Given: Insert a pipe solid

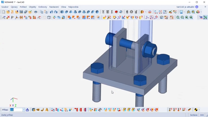Looking at the screenshot, I should [80, 12].
